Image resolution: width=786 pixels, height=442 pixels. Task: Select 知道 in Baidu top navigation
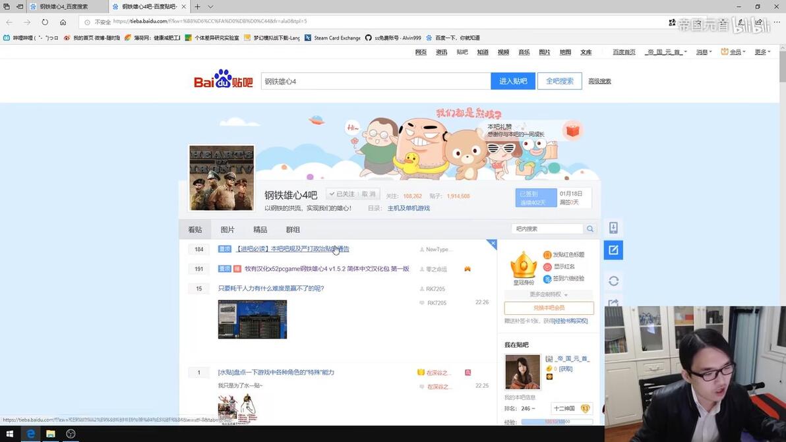click(482, 52)
